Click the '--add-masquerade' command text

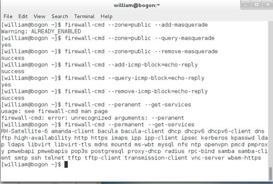(181, 25)
